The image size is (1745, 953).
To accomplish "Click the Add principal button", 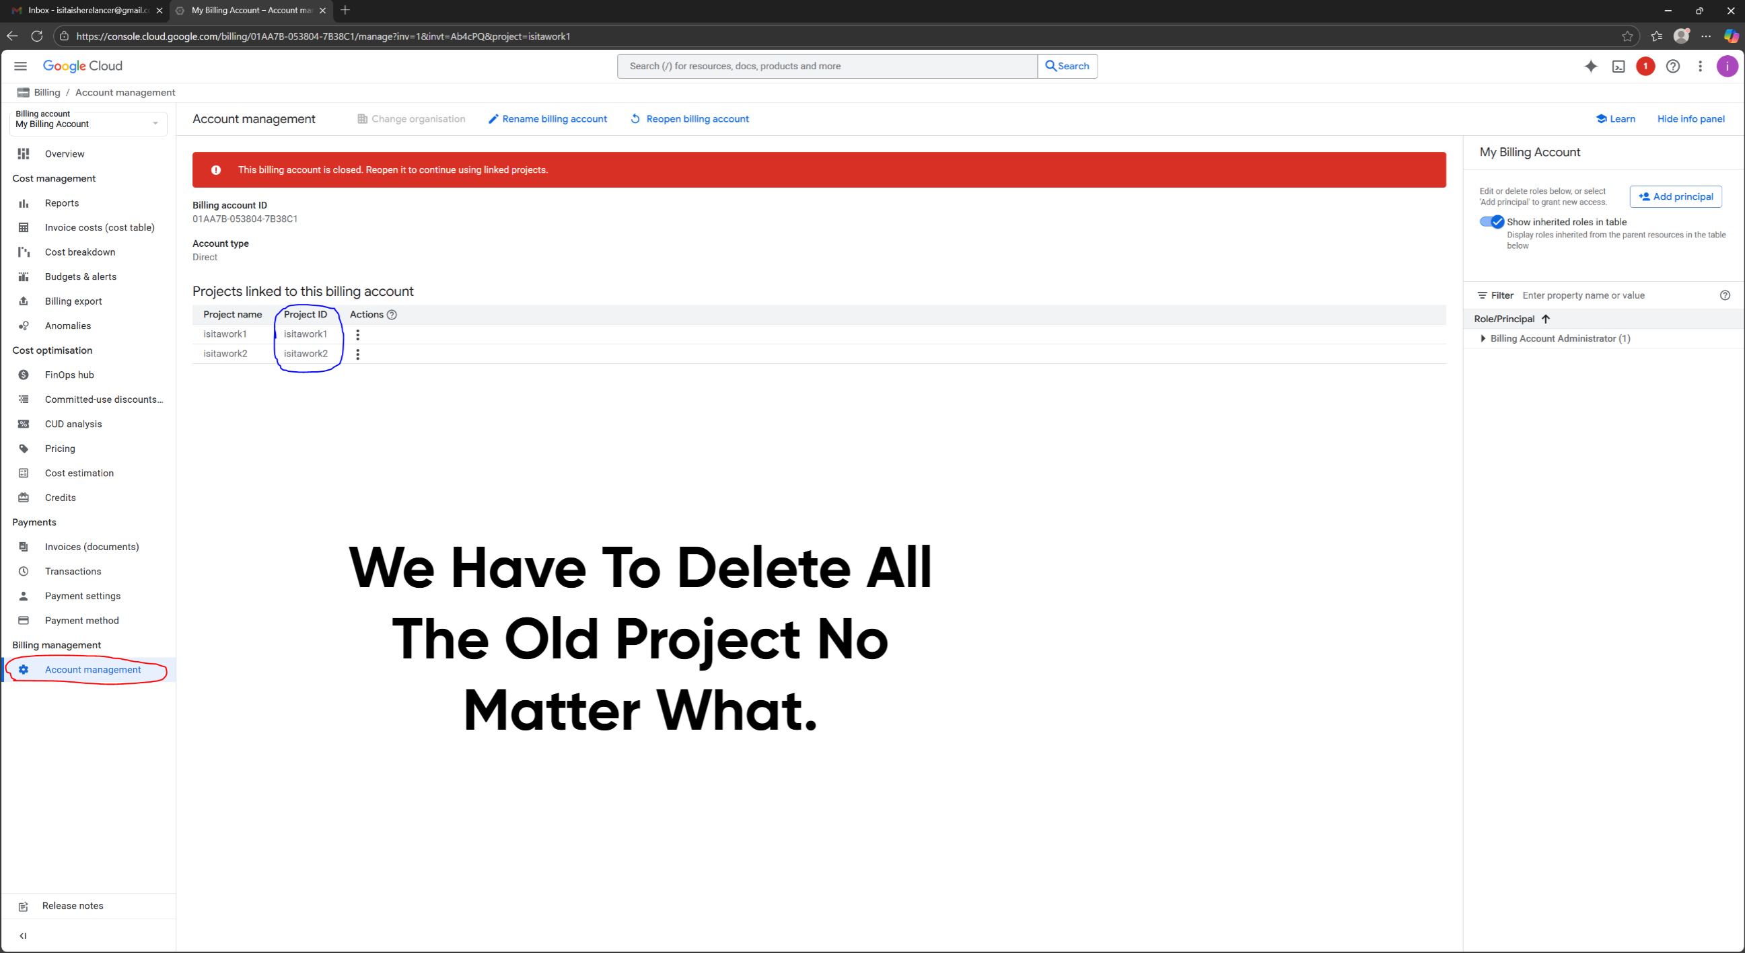I will click(1675, 197).
